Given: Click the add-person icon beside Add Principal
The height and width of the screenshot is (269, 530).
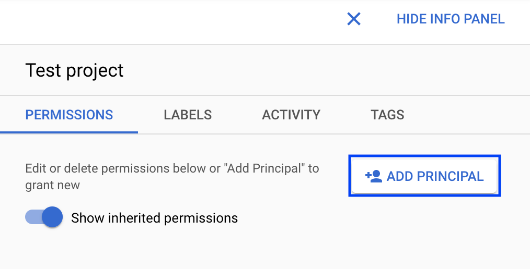Looking at the screenshot, I should pyautogui.click(x=374, y=176).
